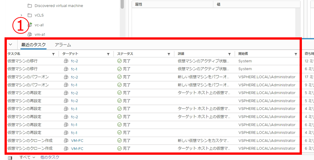Open the filter icon on 詳細 column
Viewport: 314px width, 160px height.
coord(229,54)
